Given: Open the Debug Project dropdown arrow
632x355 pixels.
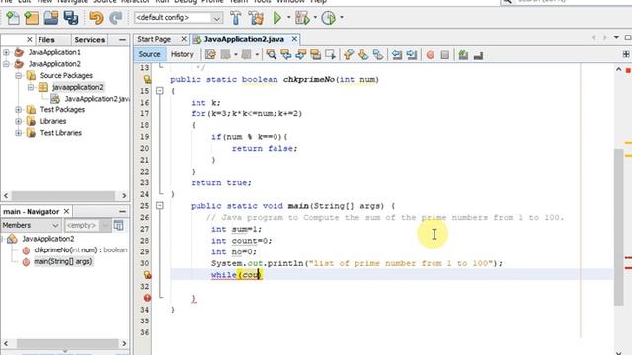Looking at the screenshot, I should (x=315, y=18).
